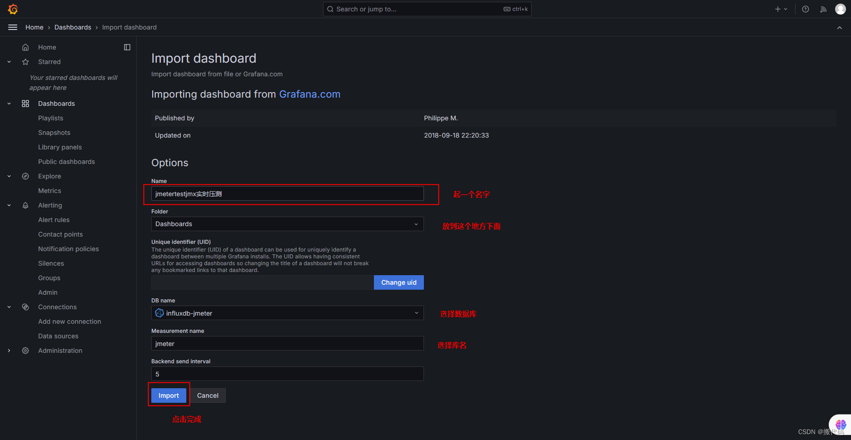Click the dashboard Name input field

[x=287, y=194]
